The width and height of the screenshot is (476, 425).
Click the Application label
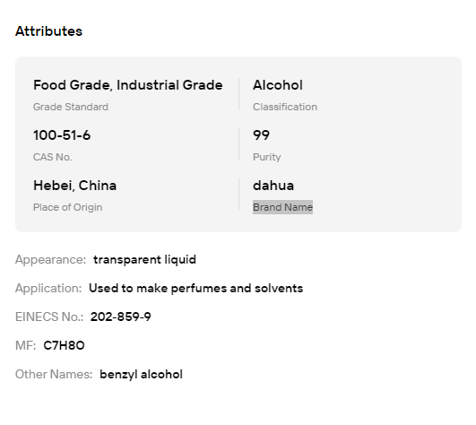(x=48, y=289)
